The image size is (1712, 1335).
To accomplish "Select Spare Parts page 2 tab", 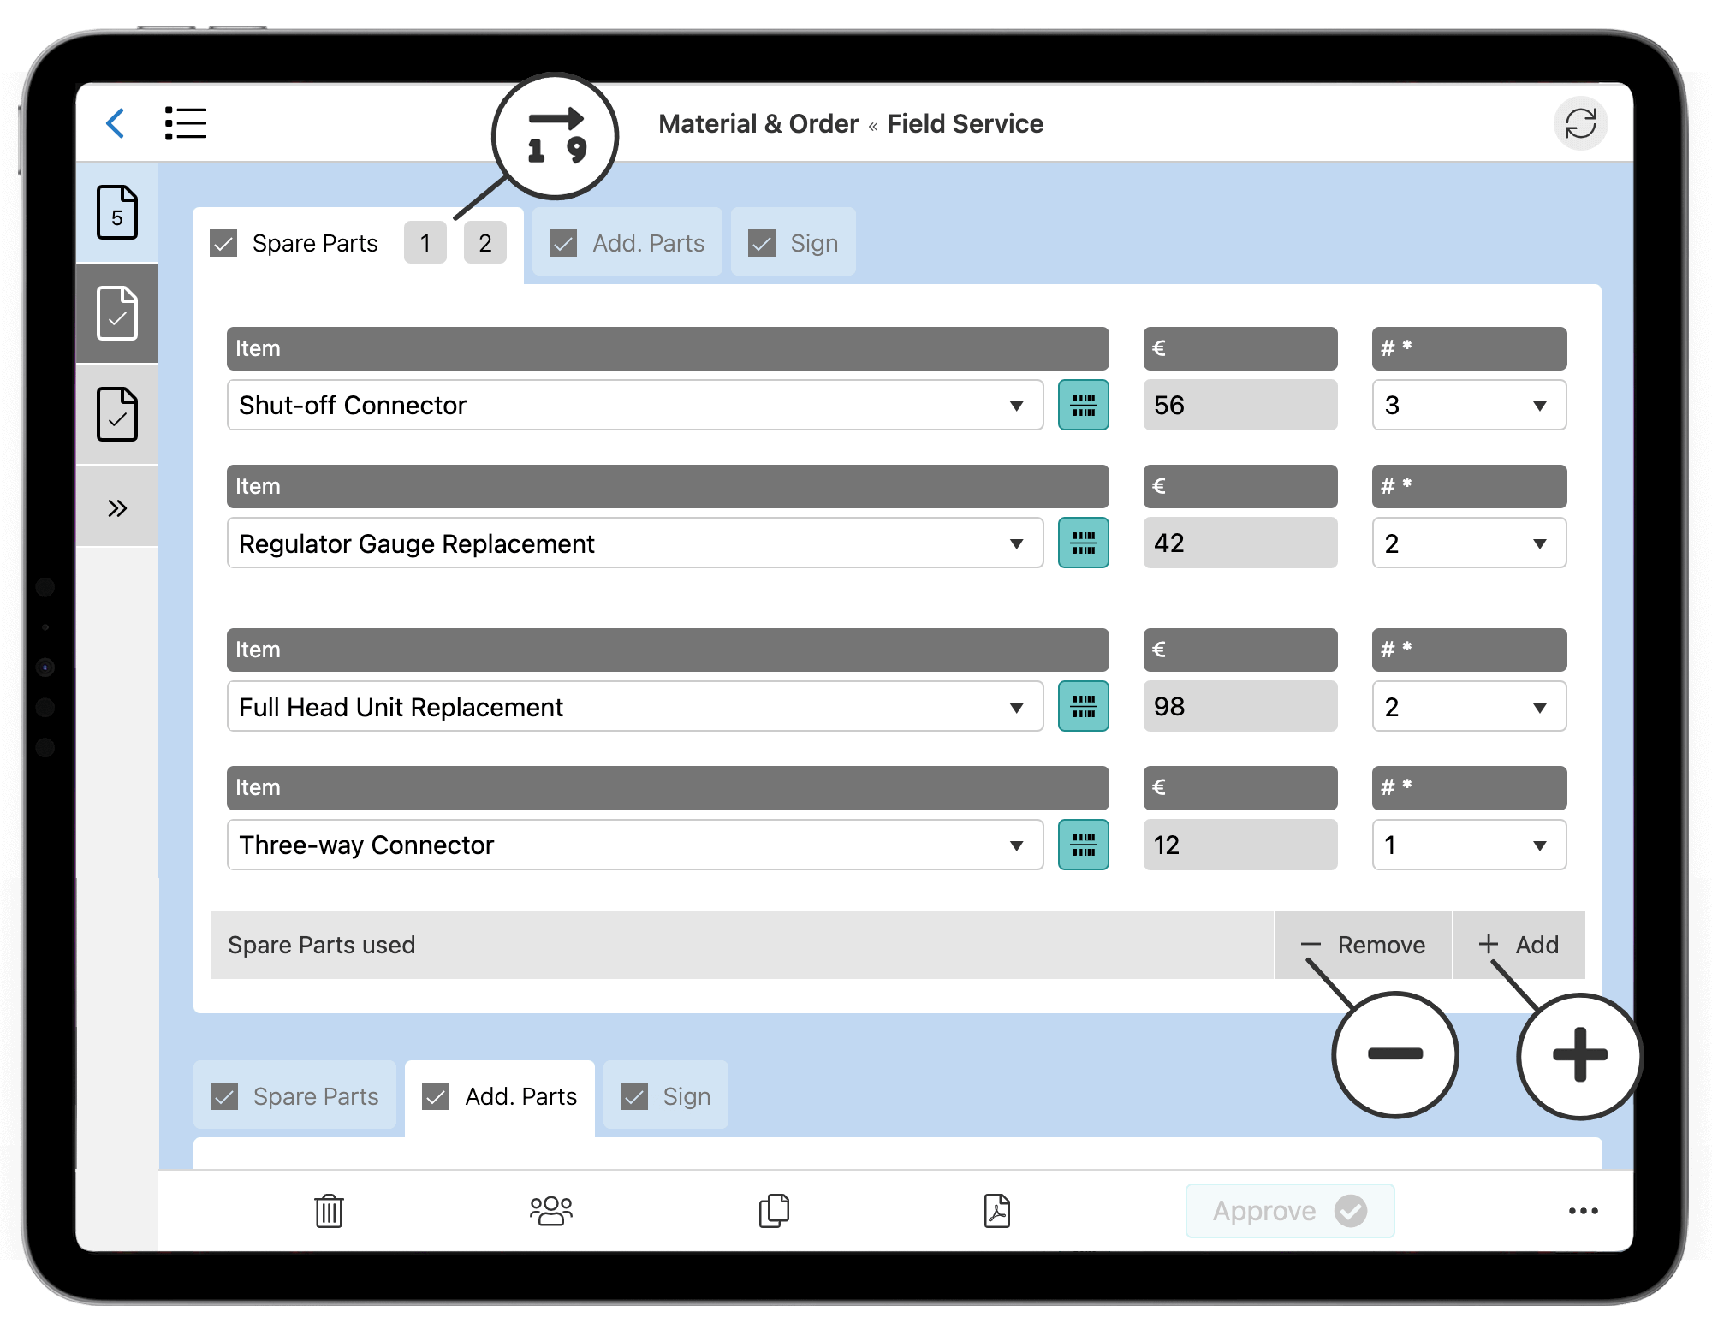I will coord(485,245).
